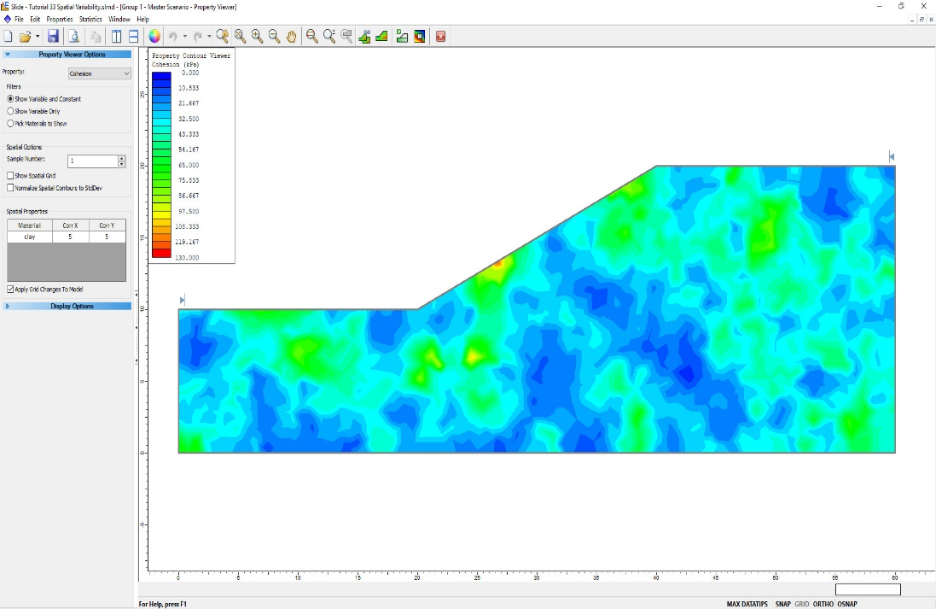The width and height of the screenshot is (936, 609).
Task: Open the Undo history dropdown arrow
Action: click(184, 37)
